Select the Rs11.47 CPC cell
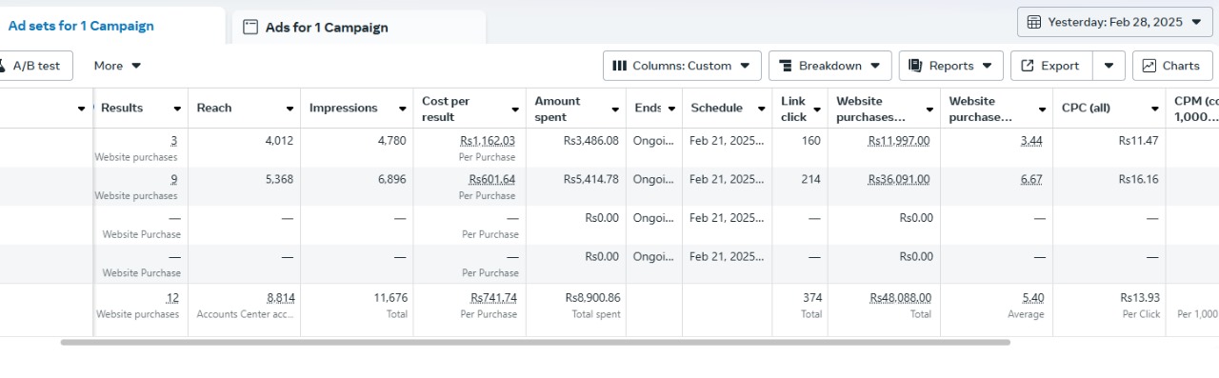 click(1109, 148)
